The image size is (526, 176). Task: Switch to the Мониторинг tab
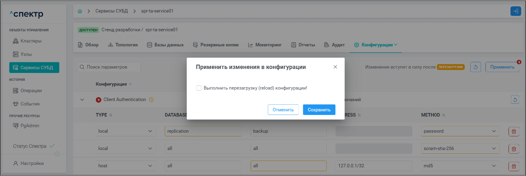pos(265,45)
